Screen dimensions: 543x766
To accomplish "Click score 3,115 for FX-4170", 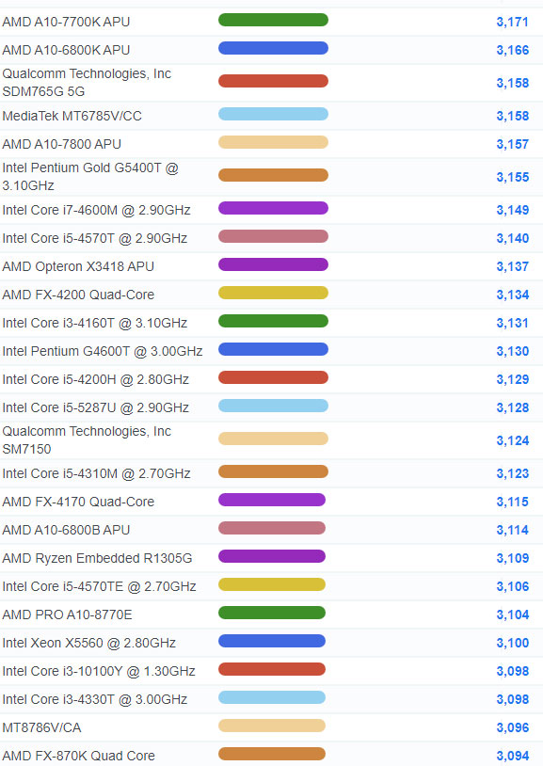I will pos(512,503).
